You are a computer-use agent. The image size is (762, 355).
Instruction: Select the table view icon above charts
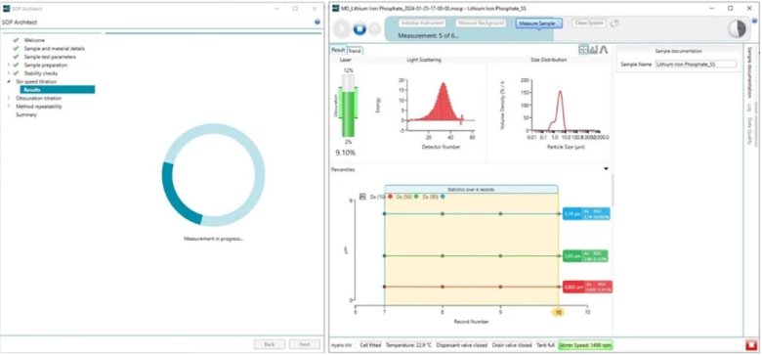[583, 50]
